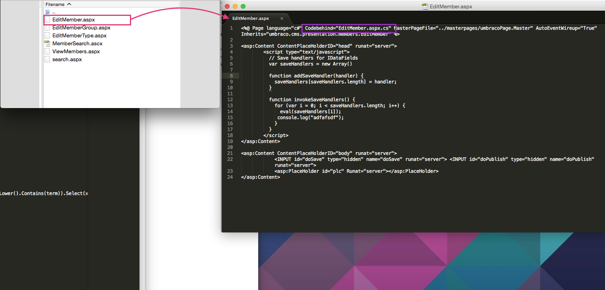The width and height of the screenshot is (605, 290).
Task: Click the 'eval(saveHandlers[i]);' line
Action: pos(311,112)
